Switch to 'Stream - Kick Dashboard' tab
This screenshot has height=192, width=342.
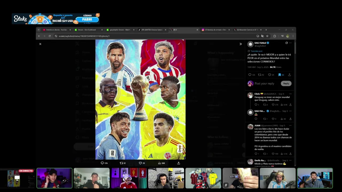tap(88, 30)
